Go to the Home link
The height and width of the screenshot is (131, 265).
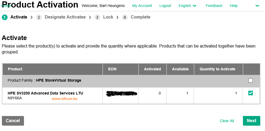tap(6, 6)
